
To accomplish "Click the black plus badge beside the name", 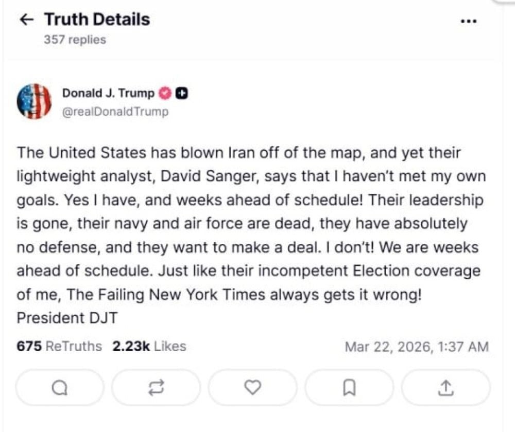I will [x=181, y=93].
